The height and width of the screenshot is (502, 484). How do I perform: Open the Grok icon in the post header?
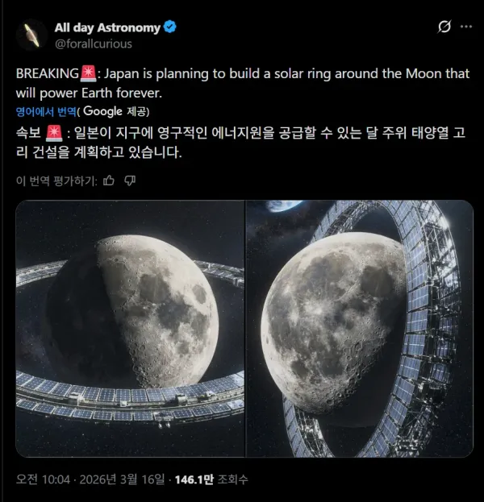444,27
